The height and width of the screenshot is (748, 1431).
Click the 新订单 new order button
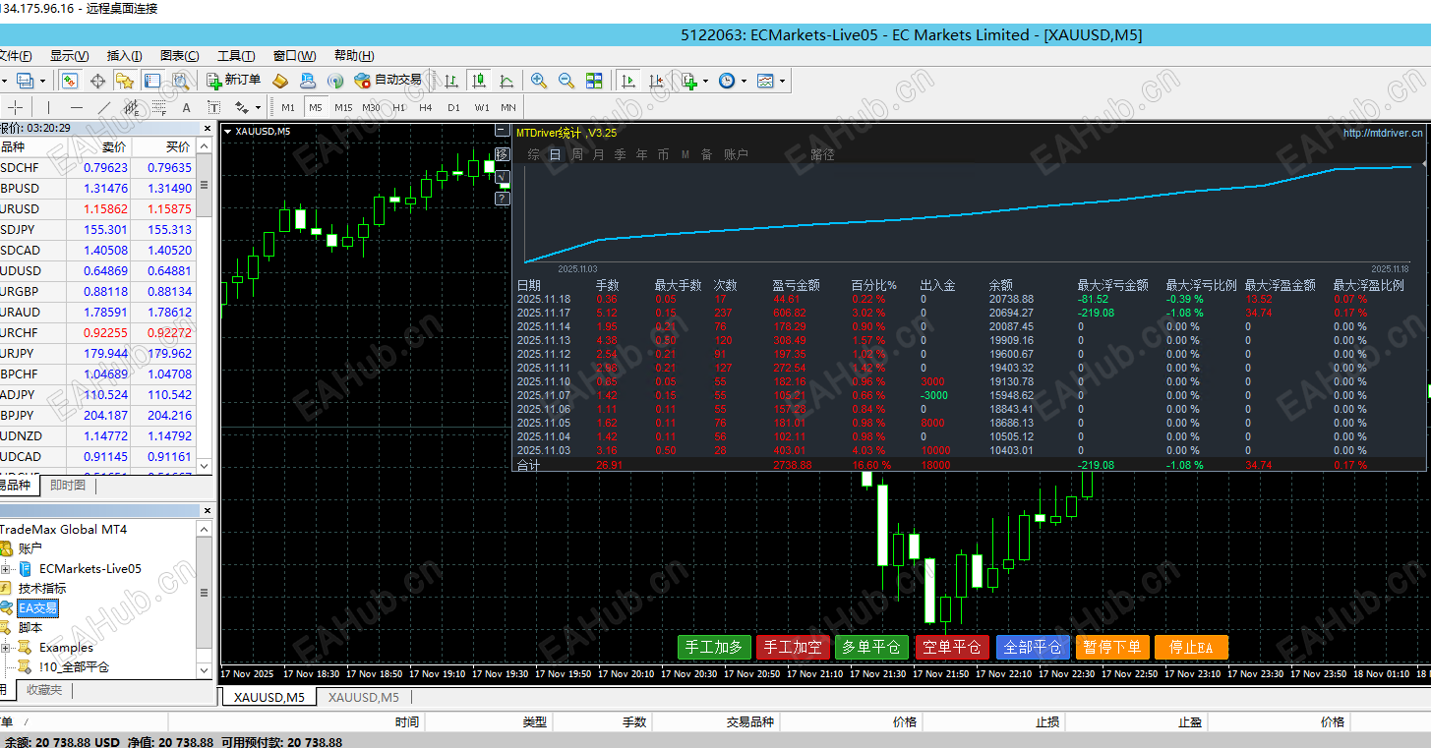pyautogui.click(x=234, y=81)
